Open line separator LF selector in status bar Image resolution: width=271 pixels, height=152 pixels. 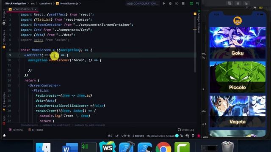[x=117, y=136]
